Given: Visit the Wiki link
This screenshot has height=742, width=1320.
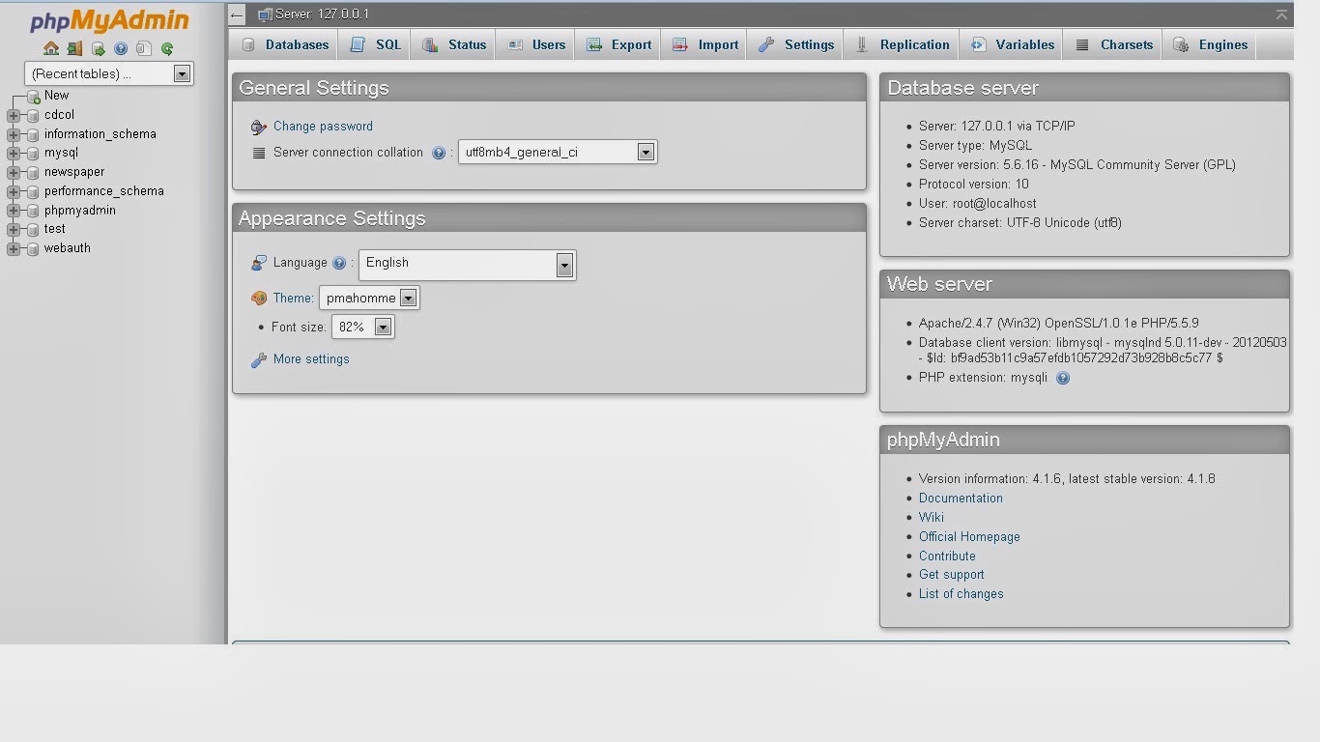Looking at the screenshot, I should [x=932, y=518].
